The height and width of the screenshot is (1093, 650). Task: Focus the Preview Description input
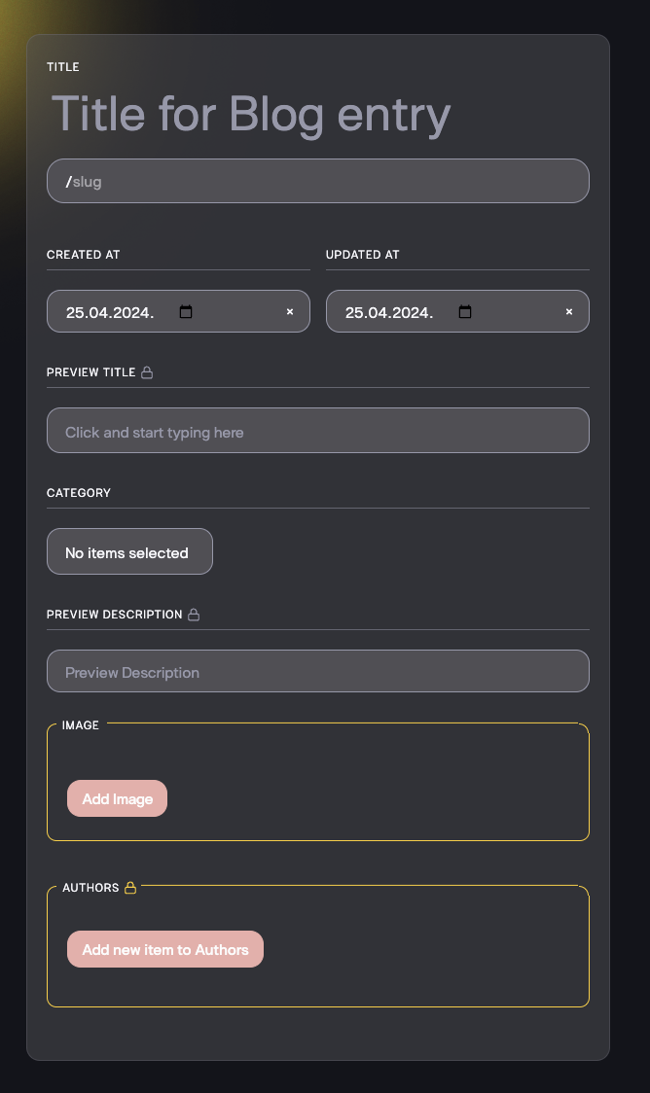tap(317, 672)
